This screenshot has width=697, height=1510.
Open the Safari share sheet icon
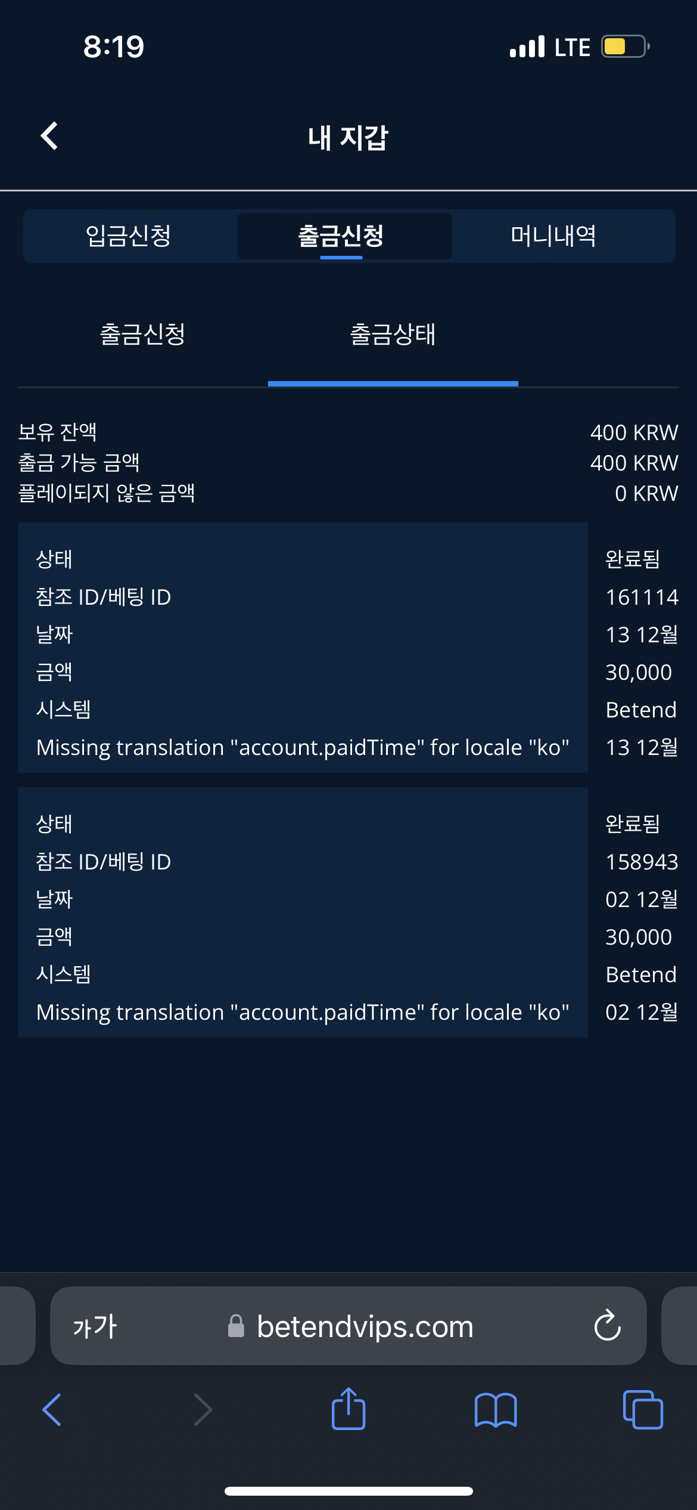(348, 1409)
